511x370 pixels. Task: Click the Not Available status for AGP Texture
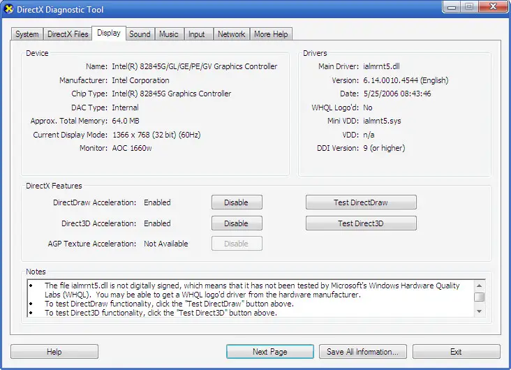tap(166, 244)
